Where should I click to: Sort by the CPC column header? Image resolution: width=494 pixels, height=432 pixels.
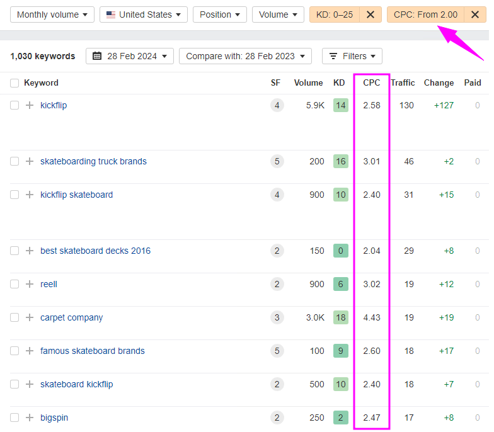pyautogui.click(x=372, y=82)
